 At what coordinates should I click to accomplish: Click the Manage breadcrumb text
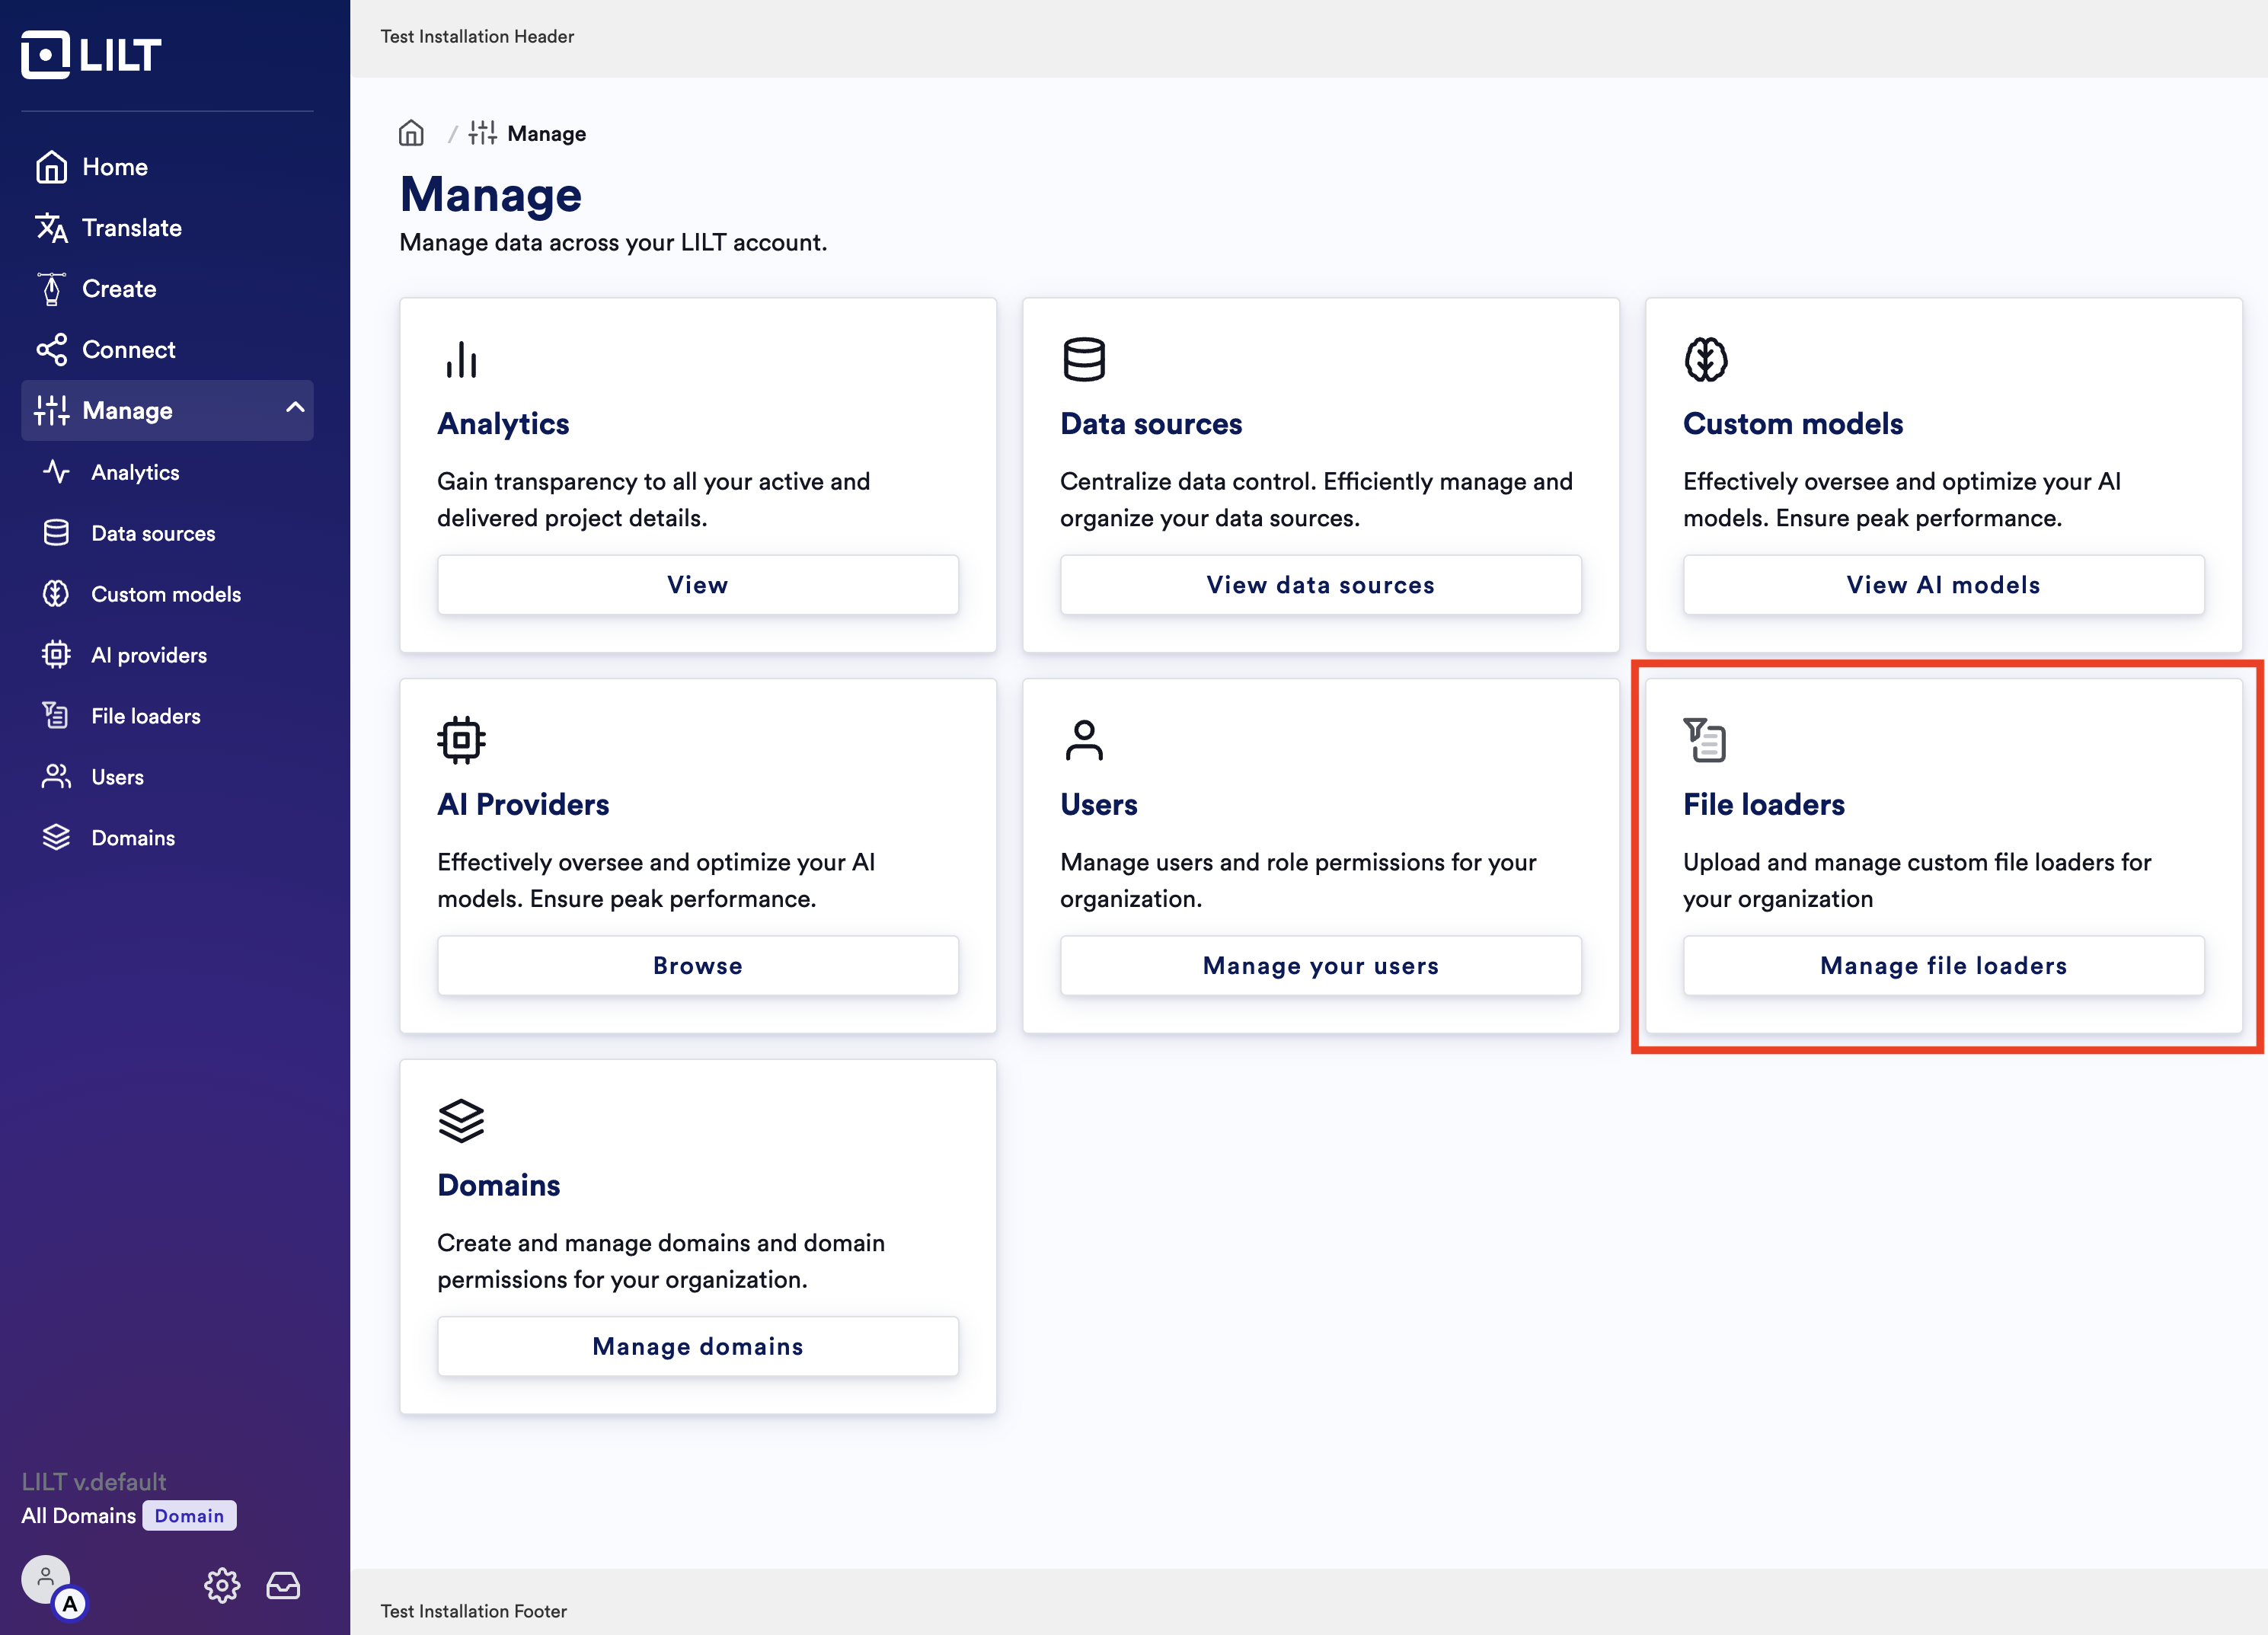pos(547,134)
